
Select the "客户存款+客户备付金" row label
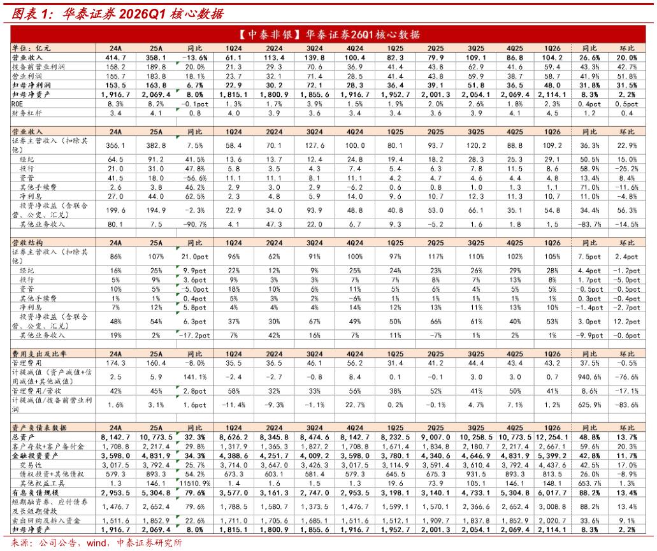click(x=48, y=447)
